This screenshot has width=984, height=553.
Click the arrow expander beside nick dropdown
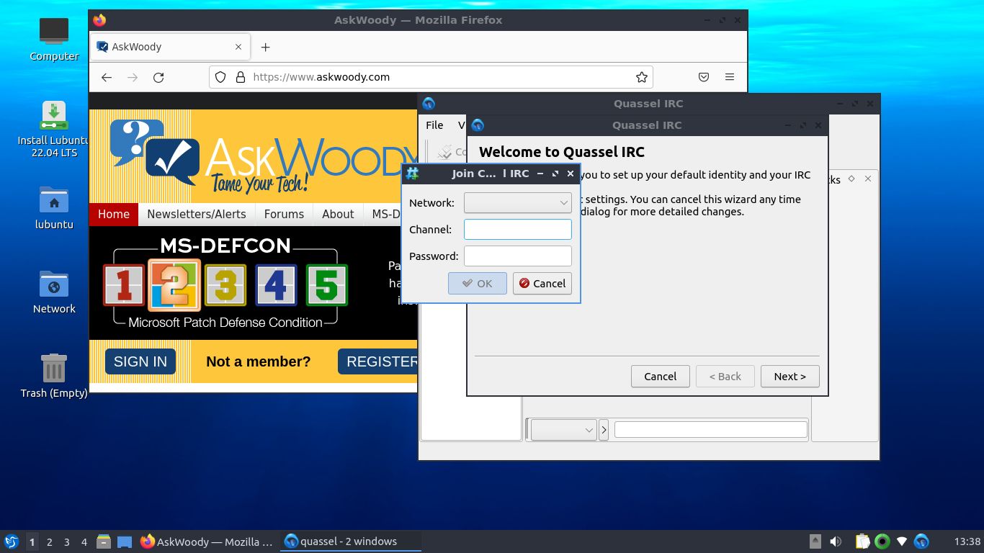pos(604,430)
